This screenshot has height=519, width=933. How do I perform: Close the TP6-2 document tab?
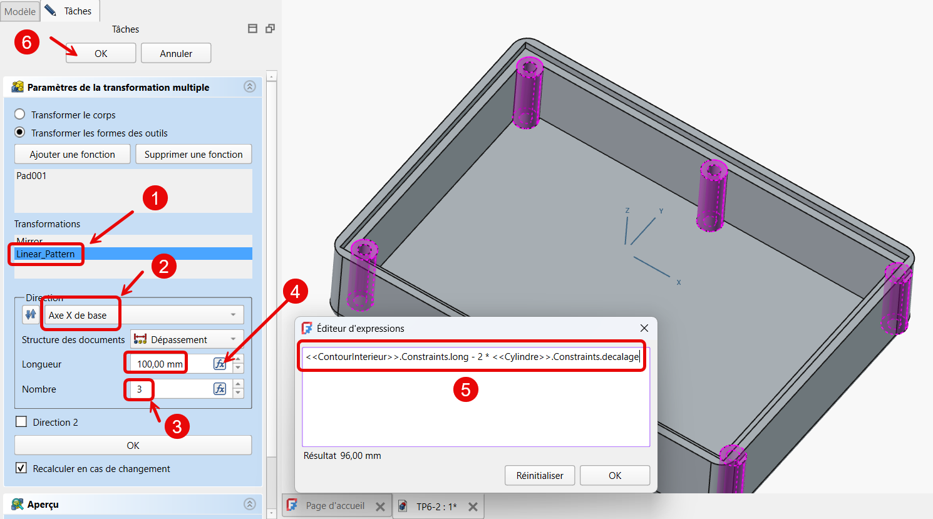(x=473, y=506)
